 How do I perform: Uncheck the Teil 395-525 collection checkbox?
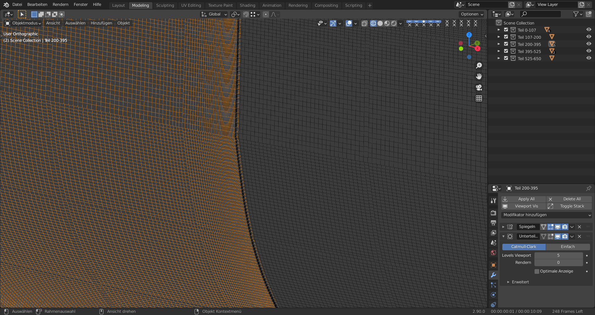[506, 51]
